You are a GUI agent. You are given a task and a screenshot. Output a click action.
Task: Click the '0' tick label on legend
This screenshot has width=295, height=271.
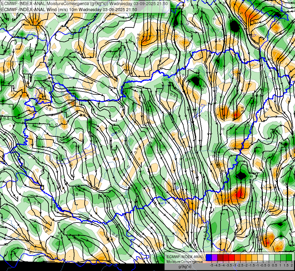269,265
